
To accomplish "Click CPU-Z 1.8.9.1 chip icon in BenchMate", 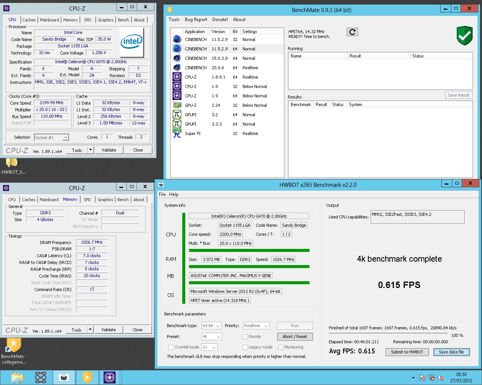I will [x=177, y=77].
